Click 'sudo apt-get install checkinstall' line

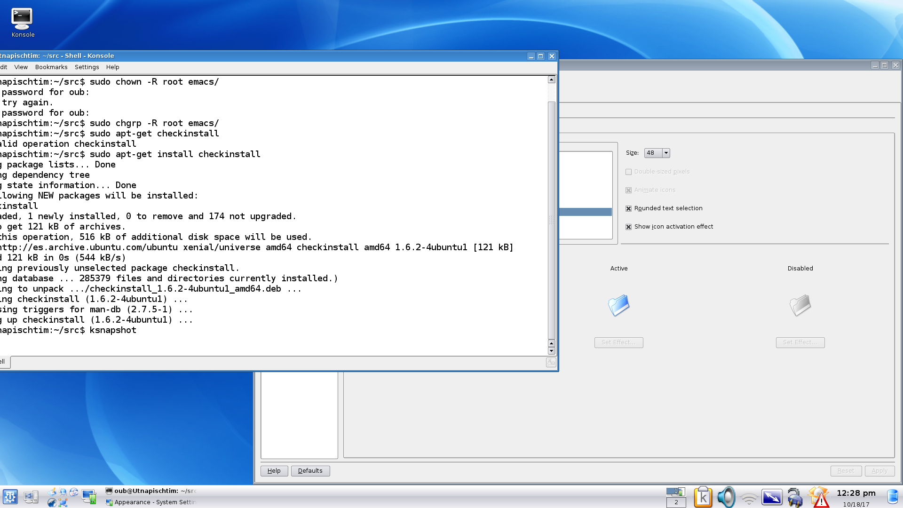pos(175,154)
